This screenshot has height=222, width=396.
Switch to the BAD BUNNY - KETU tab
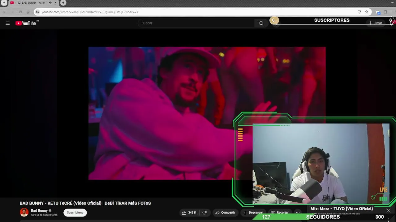coord(30,3)
